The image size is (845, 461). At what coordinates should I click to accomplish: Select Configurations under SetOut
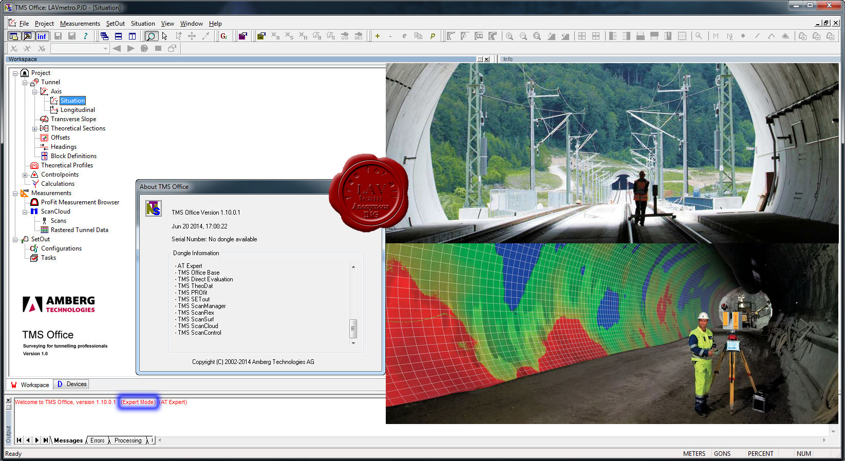pyautogui.click(x=61, y=248)
